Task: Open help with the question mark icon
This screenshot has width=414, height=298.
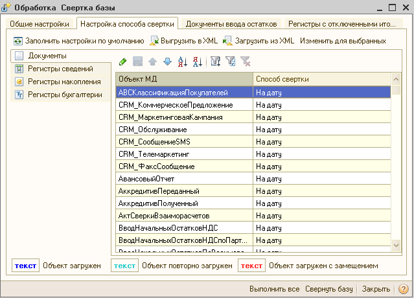Action: click(403, 288)
